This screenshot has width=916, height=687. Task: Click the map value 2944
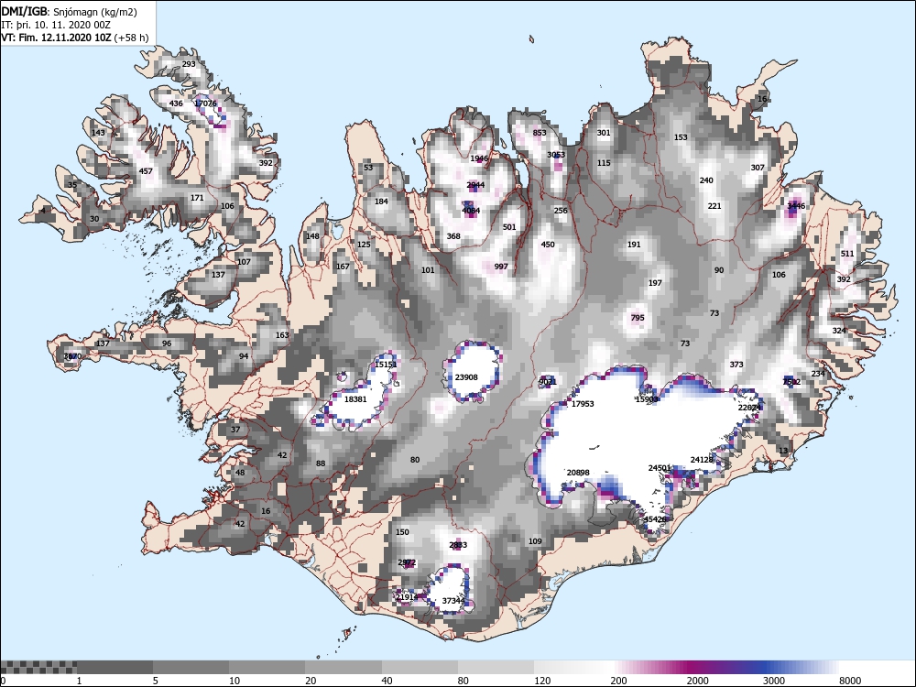pos(475,185)
